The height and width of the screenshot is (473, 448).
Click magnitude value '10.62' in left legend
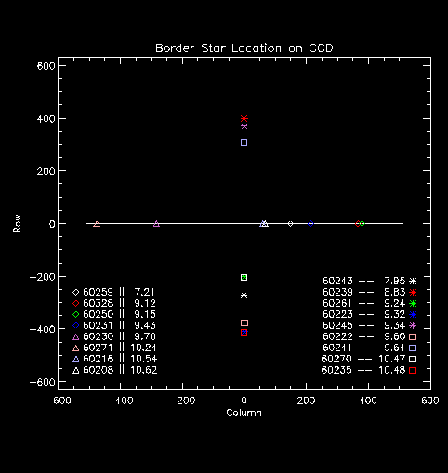144,370
